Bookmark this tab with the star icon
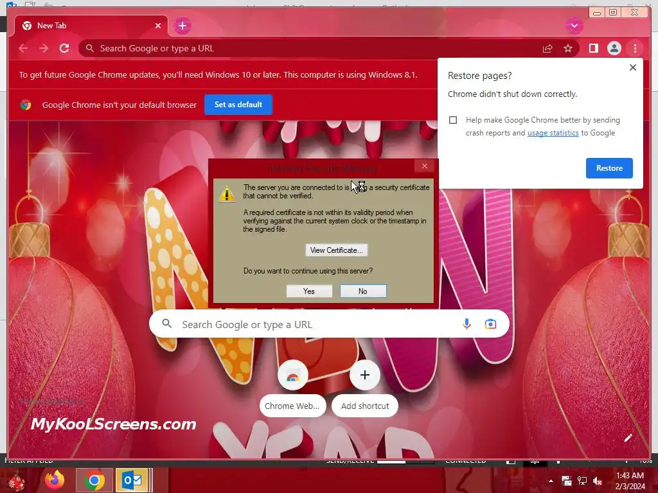Image resolution: width=658 pixels, height=493 pixels. tap(568, 49)
